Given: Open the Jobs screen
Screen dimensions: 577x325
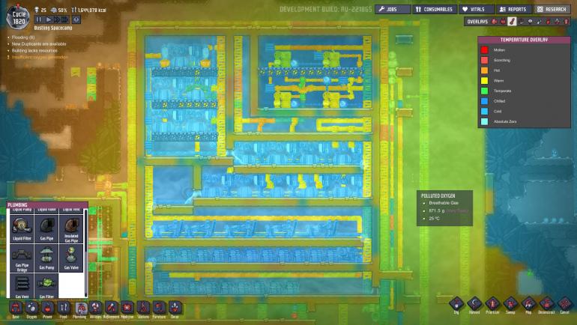Looking at the screenshot, I should 393,9.
